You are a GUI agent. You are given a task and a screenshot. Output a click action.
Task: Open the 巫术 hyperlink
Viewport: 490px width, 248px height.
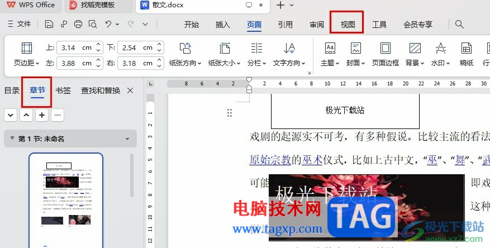click(312, 160)
